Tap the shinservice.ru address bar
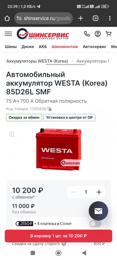117x260 pixels. pyautogui.click(x=44, y=18)
